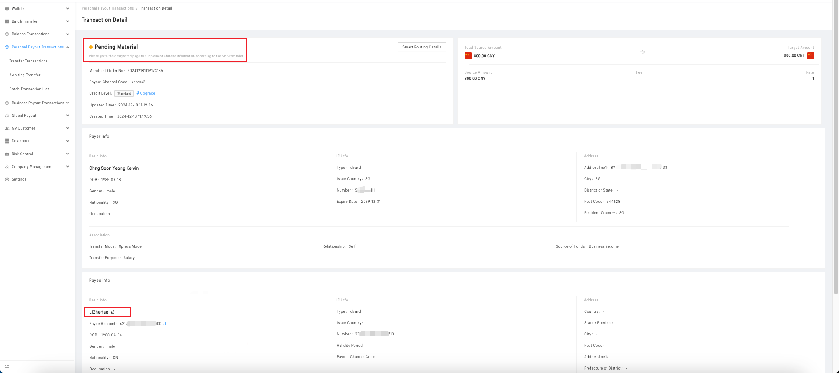Expand the Balance Transactions chevron
The width and height of the screenshot is (839, 373).
coord(68,34)
